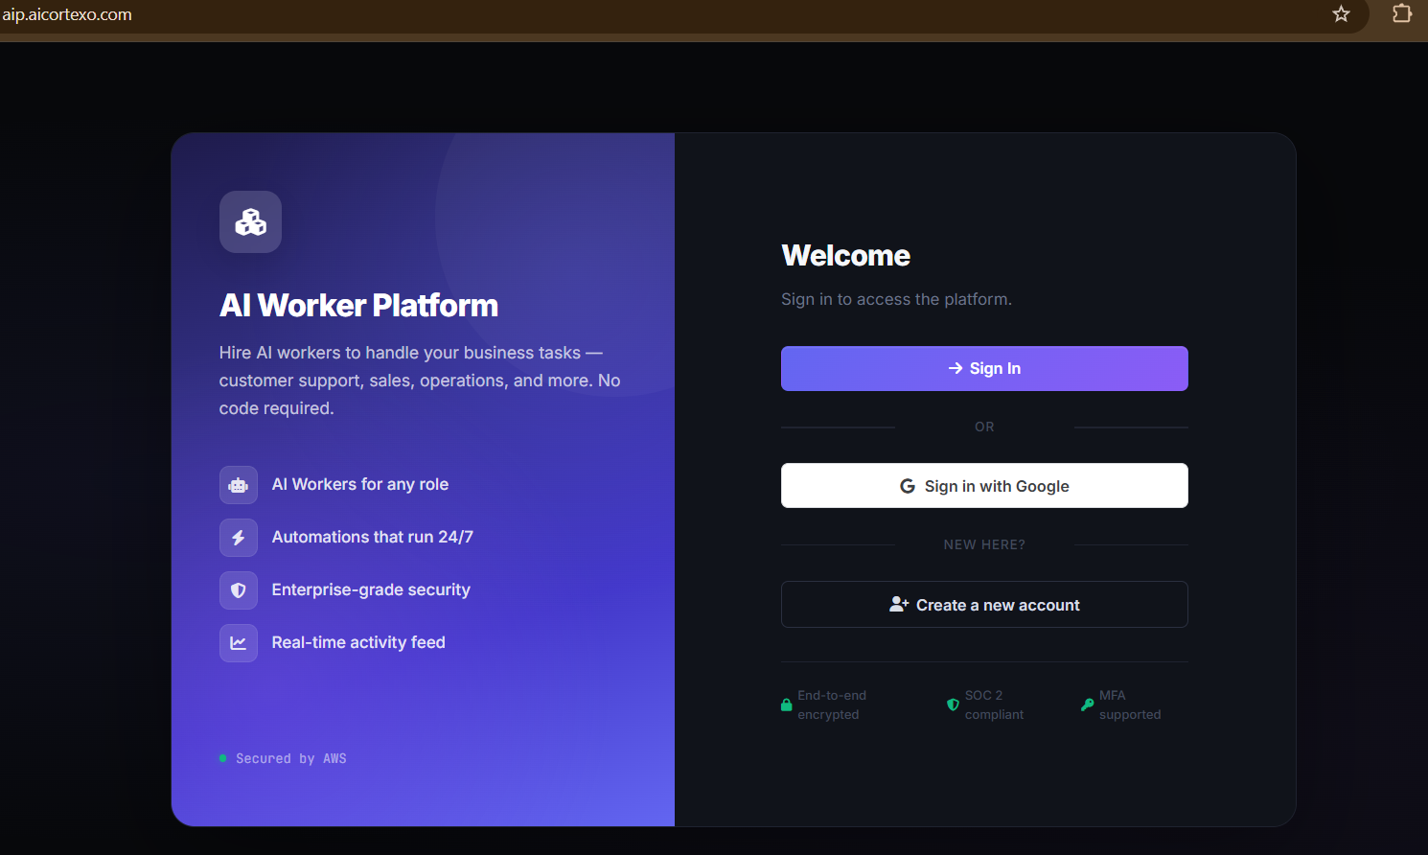This screenshot has height=855, width=1428.
Task: Click 'End-to-end encrypted' label
Action: tap(832, 705)
